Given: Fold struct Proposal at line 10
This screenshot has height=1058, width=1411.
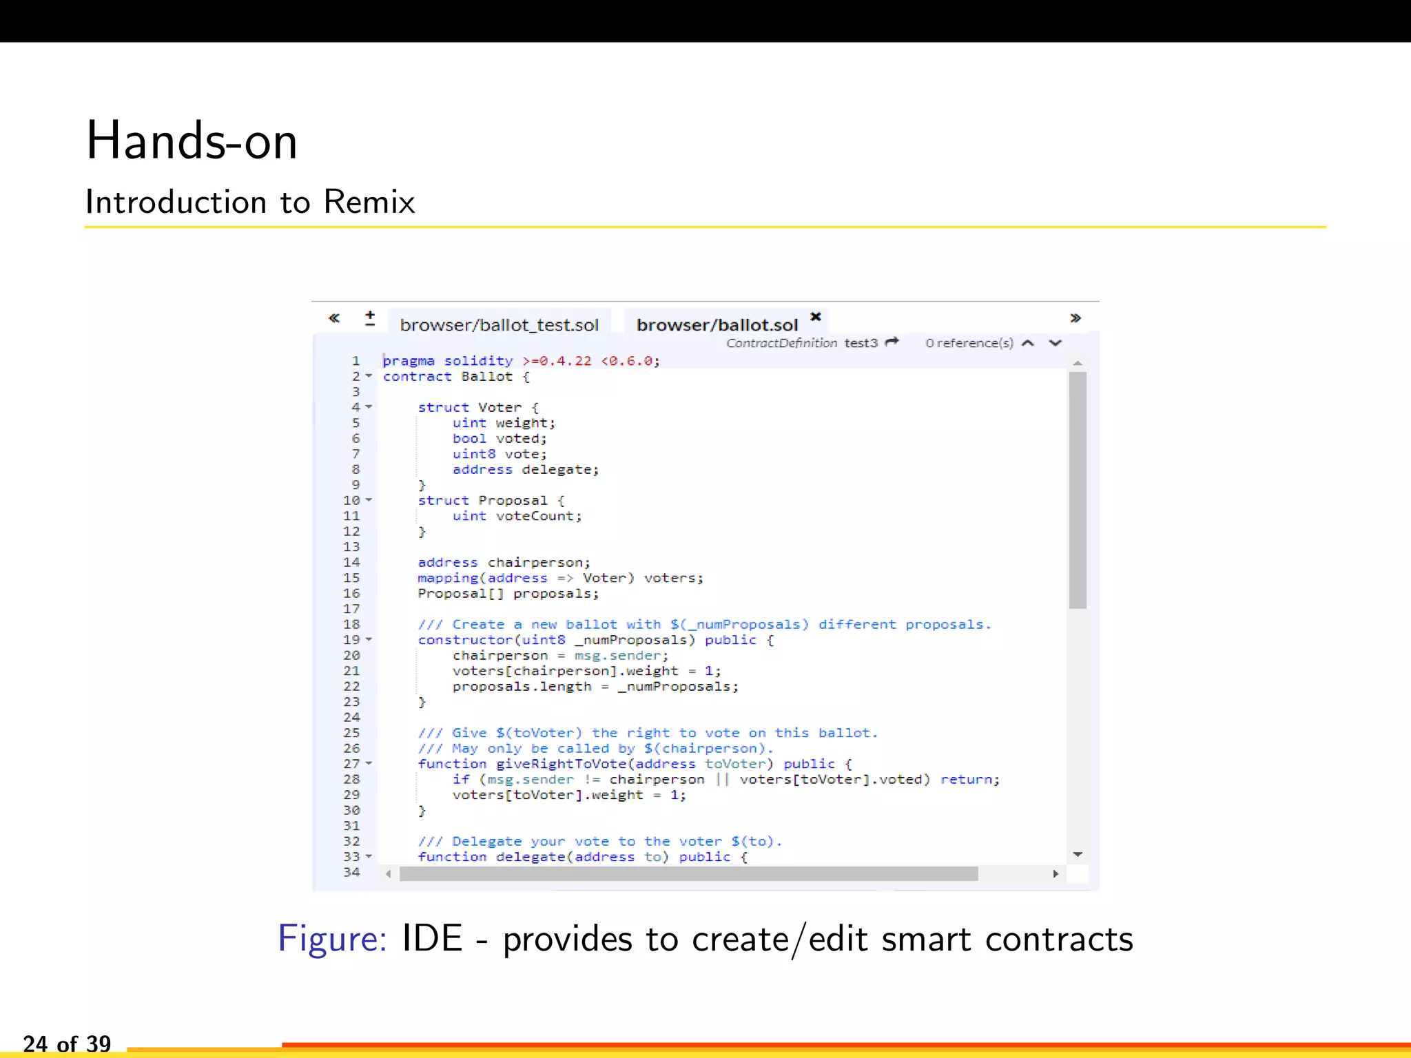Looking at the screenshot, I should pos(369,500).
